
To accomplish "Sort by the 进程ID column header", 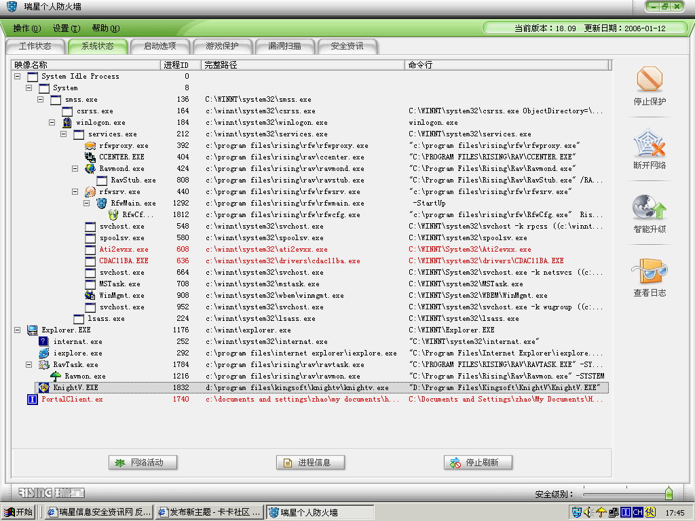I will (x=176, y=65).
